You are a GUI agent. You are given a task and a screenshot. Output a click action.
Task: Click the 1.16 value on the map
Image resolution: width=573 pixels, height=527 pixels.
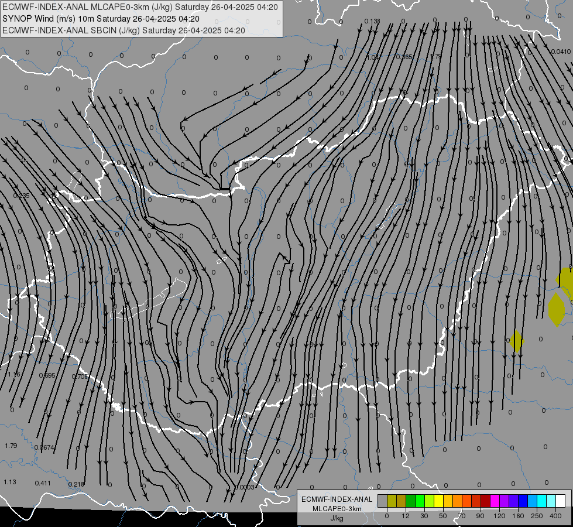tap(14, 375)
